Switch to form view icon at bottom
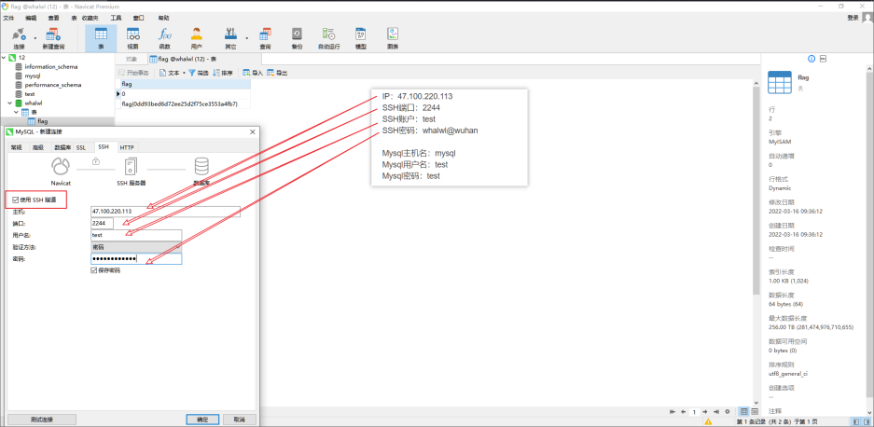This screenshot has height=427, width=874. coord(755,411)
